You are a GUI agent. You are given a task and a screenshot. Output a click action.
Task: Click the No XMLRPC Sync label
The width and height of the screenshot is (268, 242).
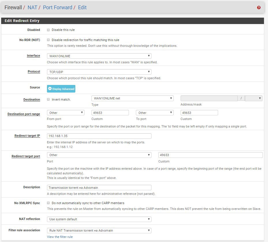pos(27,203)
